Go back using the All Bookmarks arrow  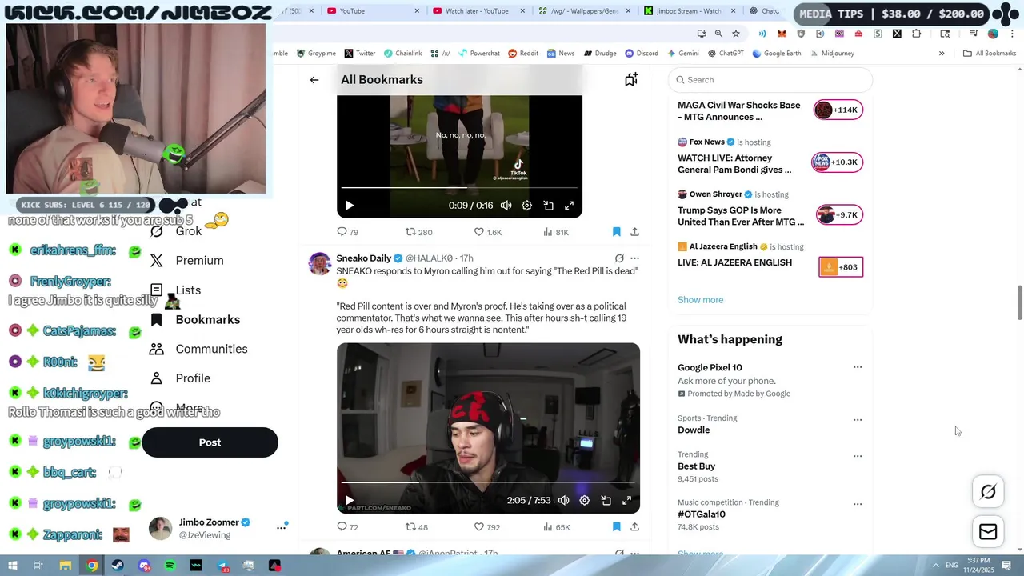pos(314,80)
